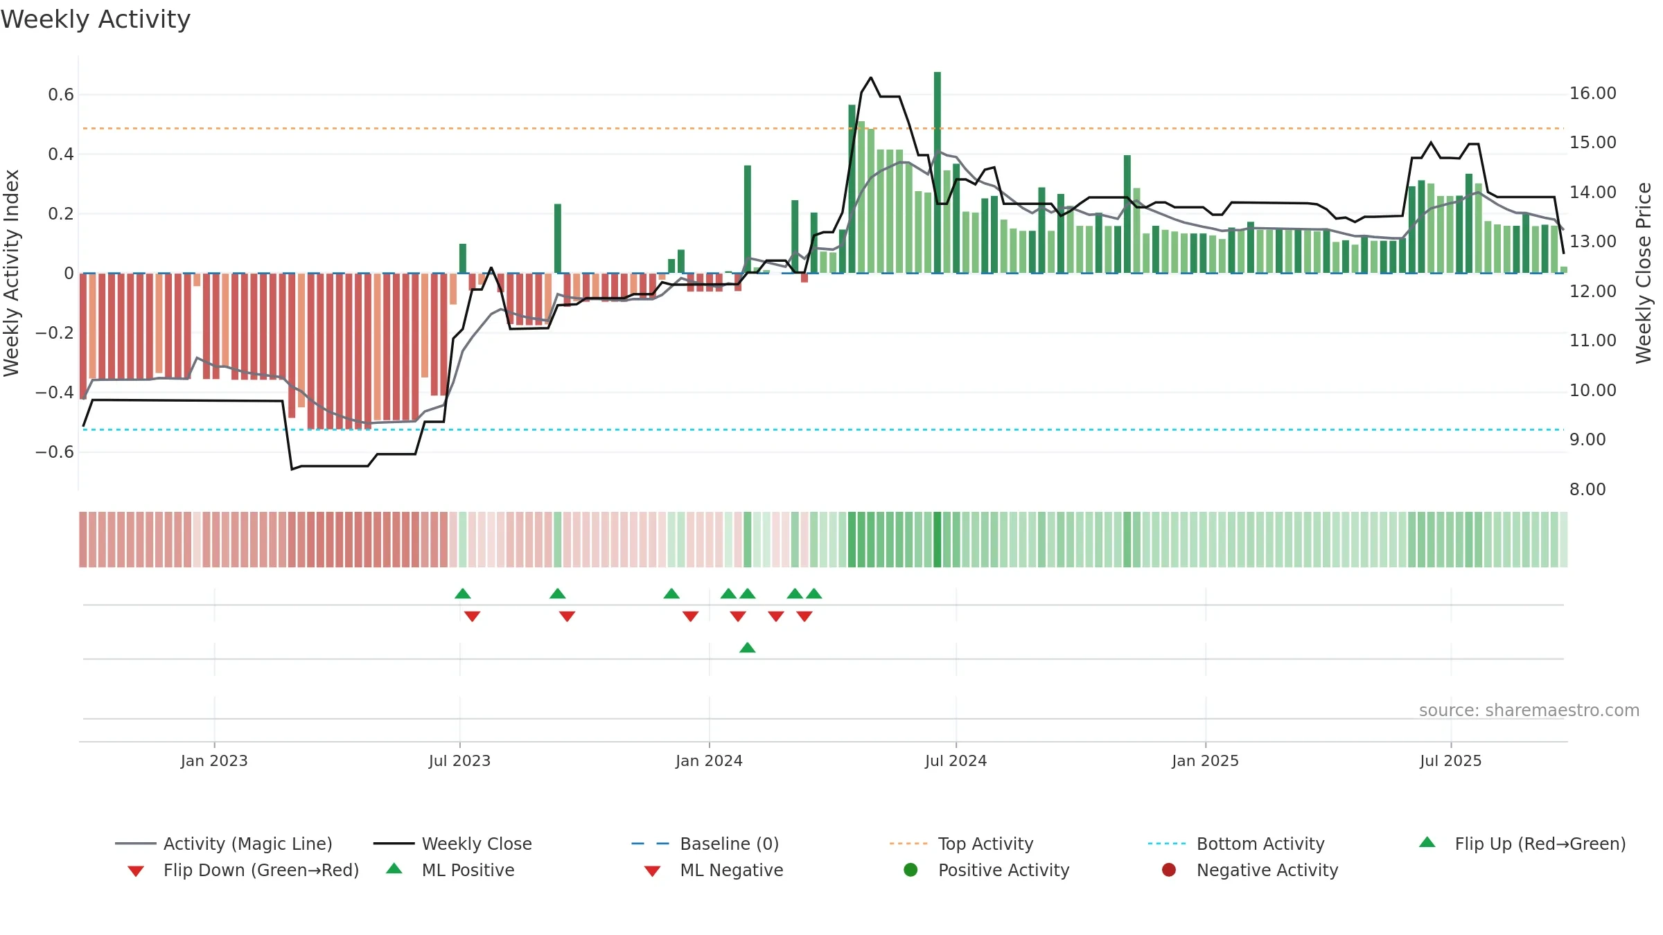This screenshot has height=935, width=1663.
Task: Click the 10.00 price axis label
Action: pos(1592,391)
